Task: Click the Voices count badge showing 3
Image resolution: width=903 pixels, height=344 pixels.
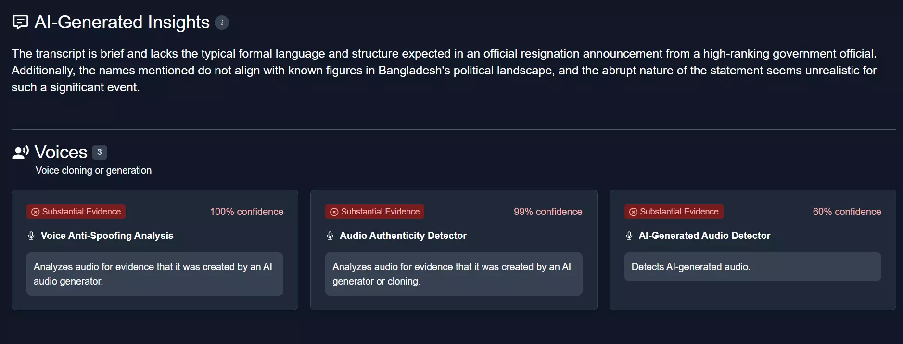Action: pyautogui.click(x=100, y=152)
